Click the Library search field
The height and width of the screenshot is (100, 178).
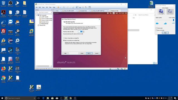(44, 12)
